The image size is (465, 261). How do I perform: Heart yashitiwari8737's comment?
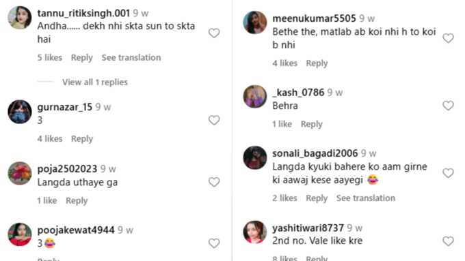[448, 241]
